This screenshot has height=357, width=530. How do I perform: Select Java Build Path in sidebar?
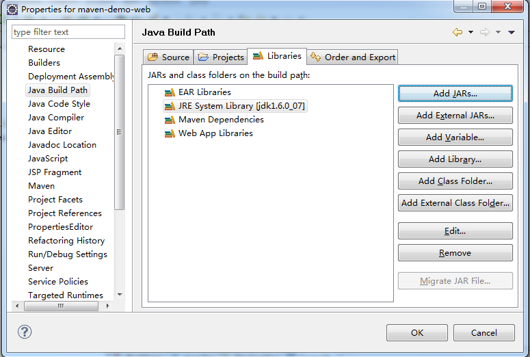57,90
